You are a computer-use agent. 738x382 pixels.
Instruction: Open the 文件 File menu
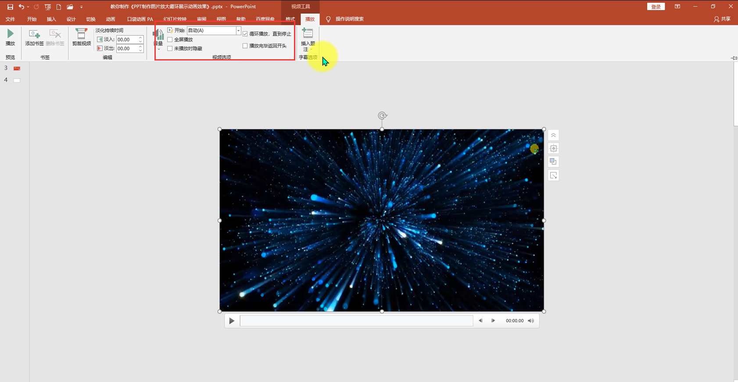[x=10, y=19]
